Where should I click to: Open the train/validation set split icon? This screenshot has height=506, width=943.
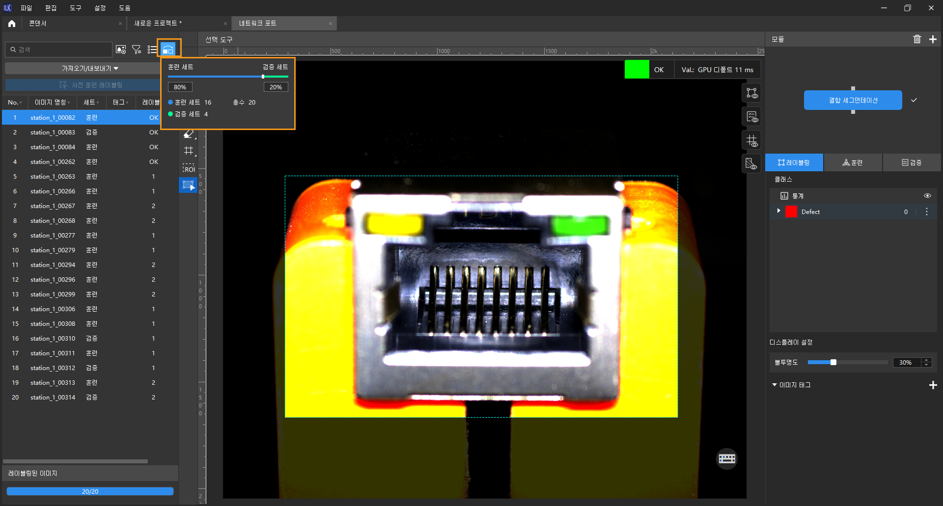coord(168,50)
